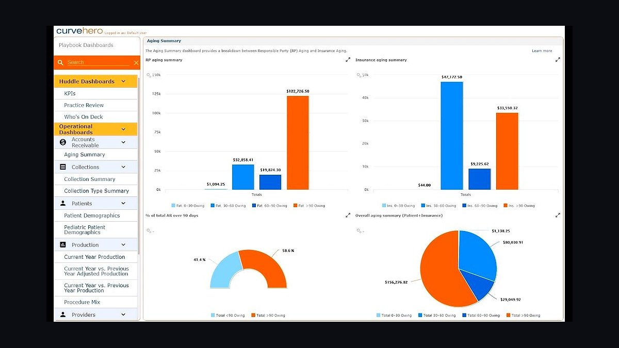Click the gear icon in Insurance aging summary

[360, 75]
